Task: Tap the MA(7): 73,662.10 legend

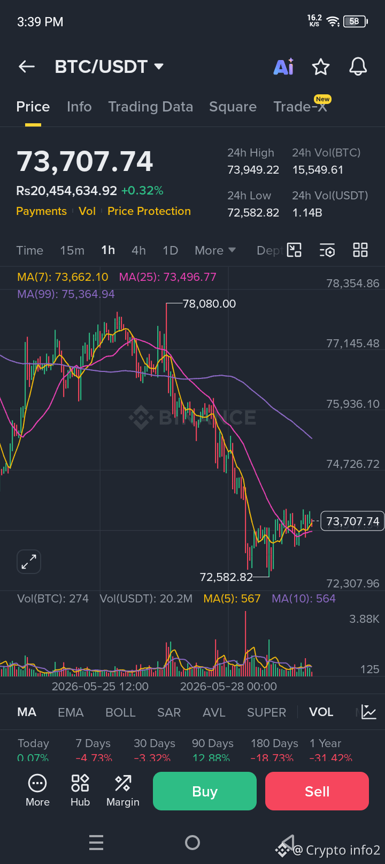Action: click(x=63, y=277)
